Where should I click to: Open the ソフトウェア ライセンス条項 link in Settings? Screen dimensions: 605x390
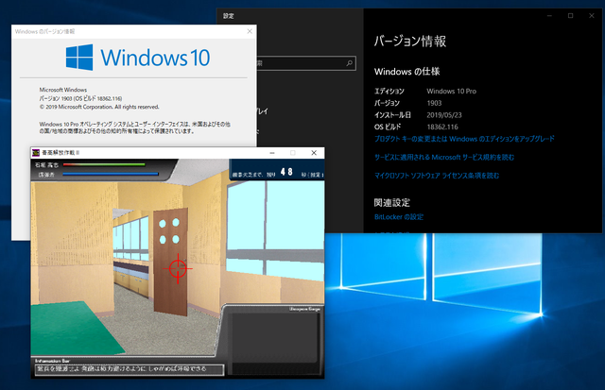tap(437, 176)
